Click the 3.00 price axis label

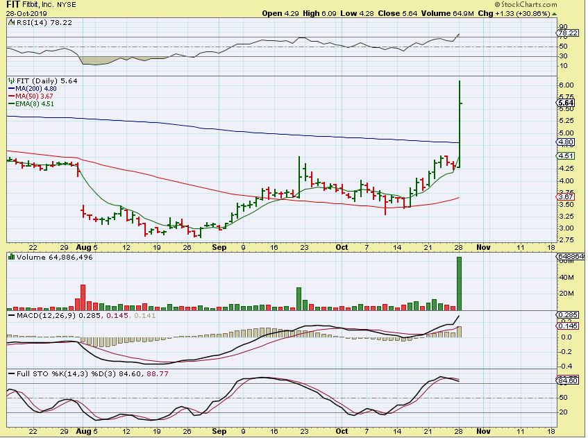[566, 228]
